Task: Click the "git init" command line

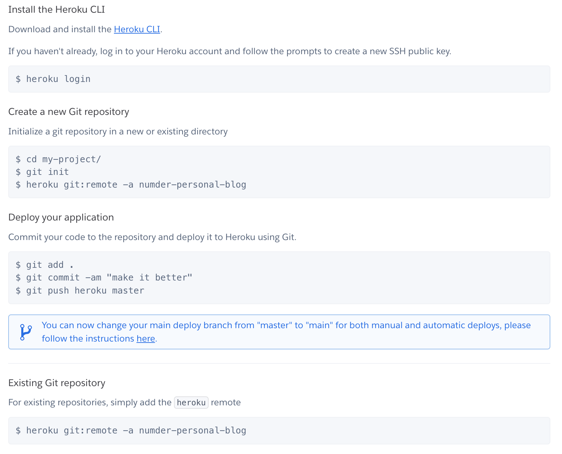Action: 43,172
